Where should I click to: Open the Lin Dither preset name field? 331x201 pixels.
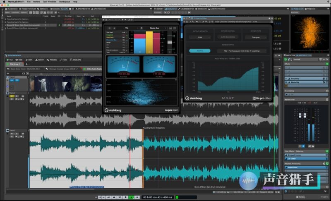pyautogui.click(x=242, y=22)
